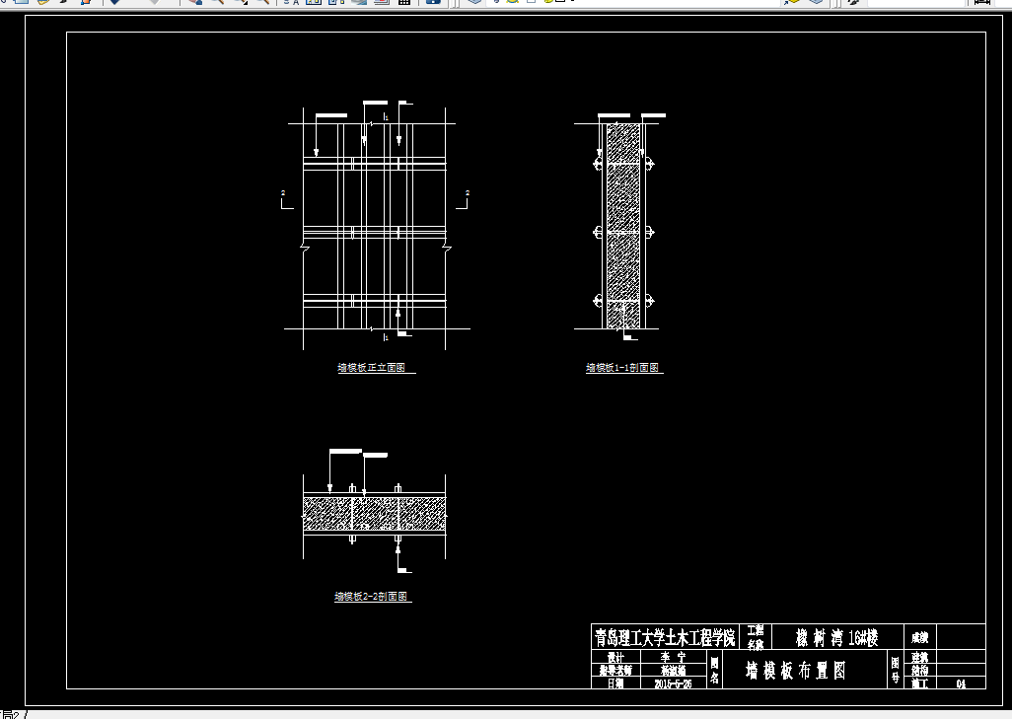Click the 施工 row label in the title block

click(919, 683)
